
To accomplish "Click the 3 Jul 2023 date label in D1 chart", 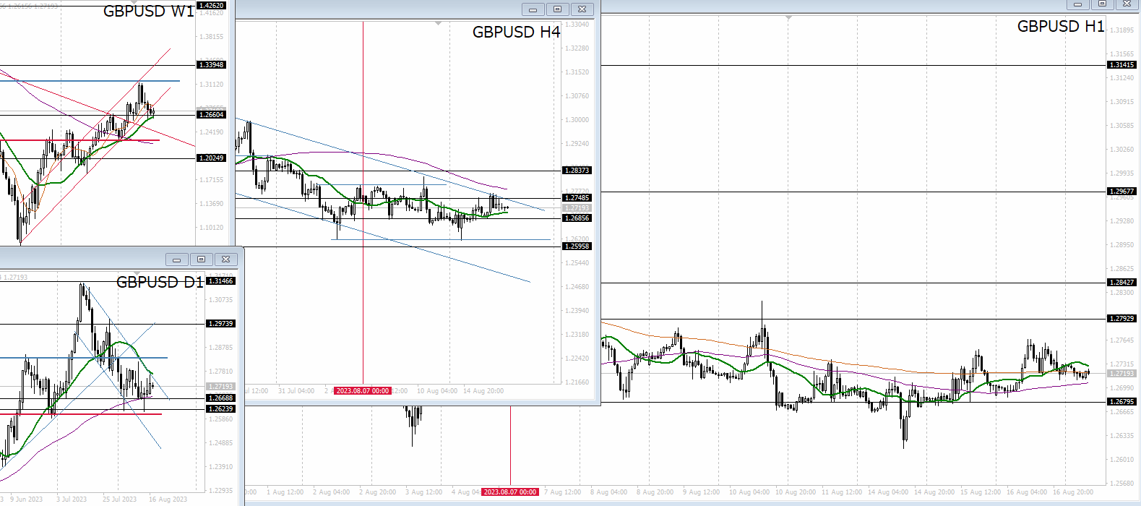I will [x=71, y=499].
